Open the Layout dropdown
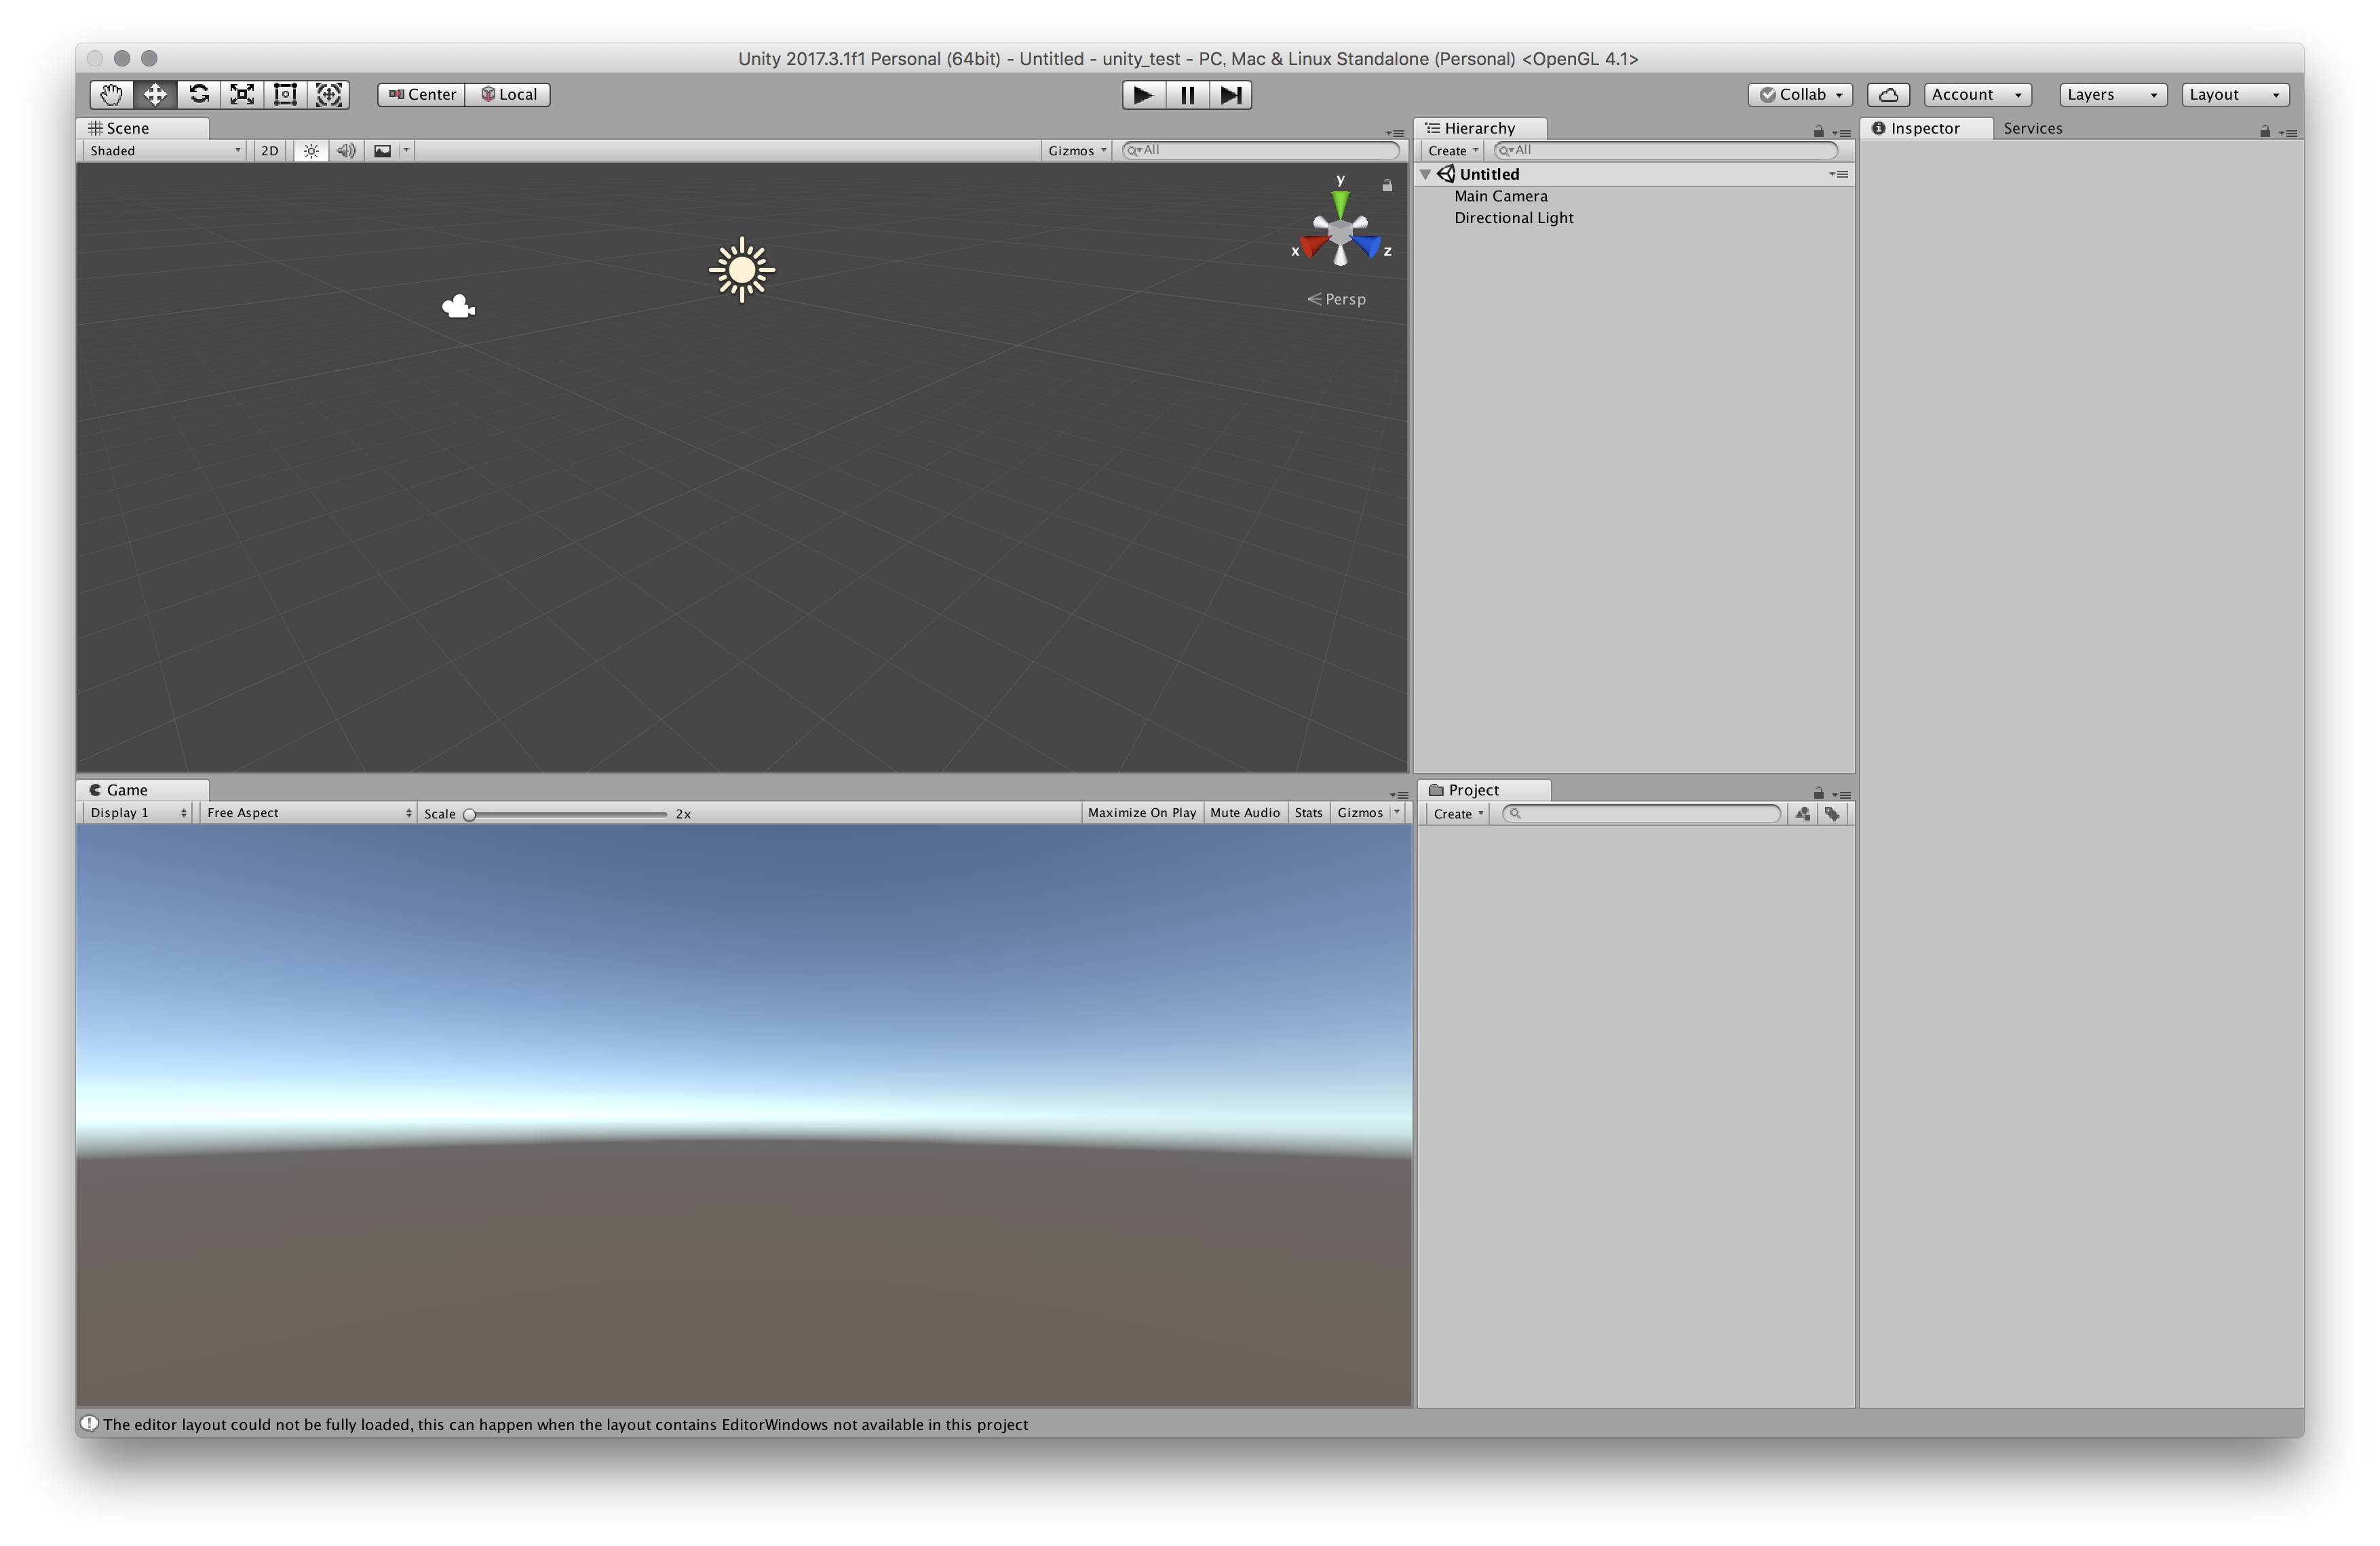 (x=2235, y=94)
